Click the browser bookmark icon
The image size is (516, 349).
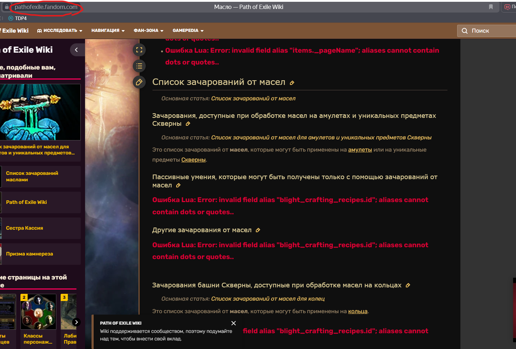491,7
